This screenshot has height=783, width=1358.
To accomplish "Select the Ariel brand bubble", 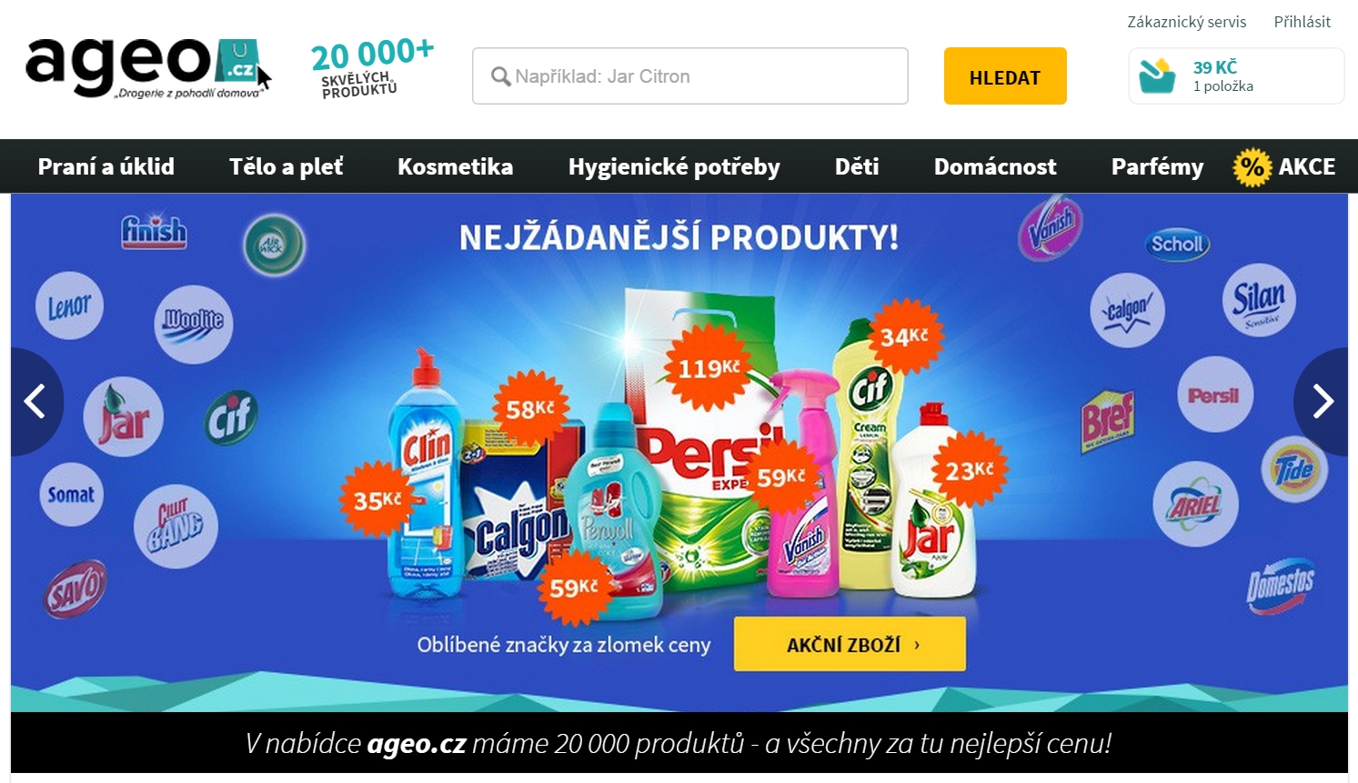I will point(1195,505).
